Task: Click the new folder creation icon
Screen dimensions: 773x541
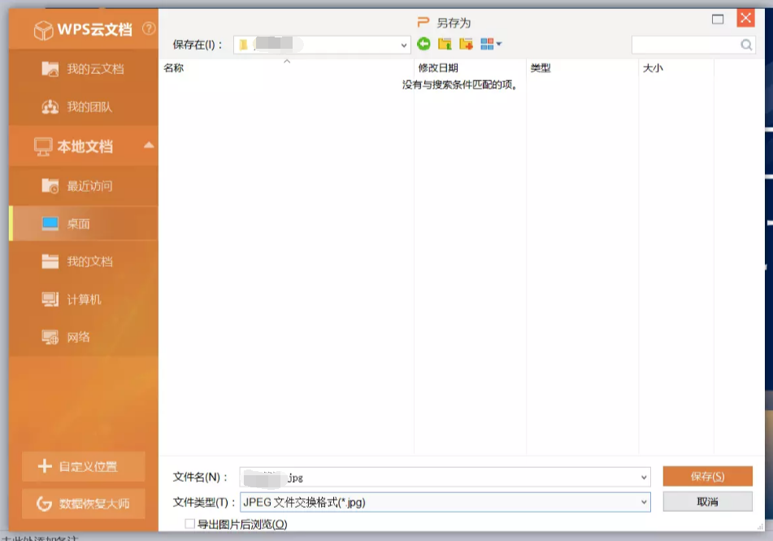Action: (x=466, y=44)
